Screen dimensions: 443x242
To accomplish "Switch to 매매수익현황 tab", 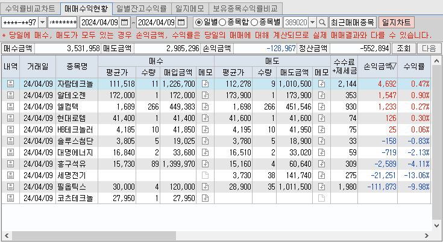I will [86, 8].
